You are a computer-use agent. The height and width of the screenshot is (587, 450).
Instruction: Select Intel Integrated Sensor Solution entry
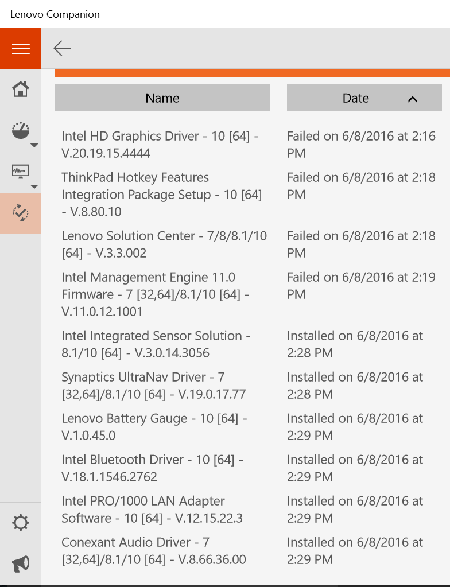pos(156,344)
